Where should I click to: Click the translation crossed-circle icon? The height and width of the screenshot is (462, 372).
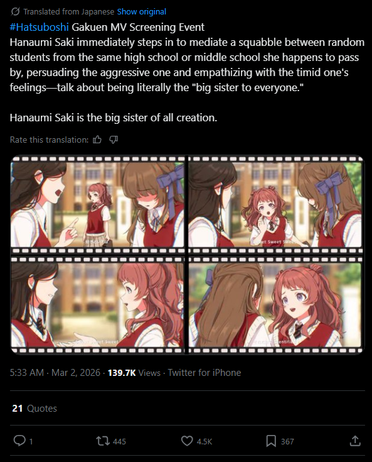tap(15, 11)
